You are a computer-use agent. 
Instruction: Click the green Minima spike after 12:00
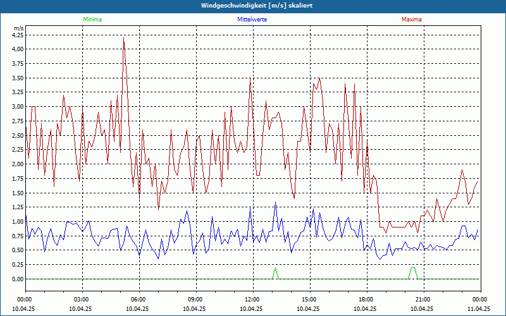[275, 273]
